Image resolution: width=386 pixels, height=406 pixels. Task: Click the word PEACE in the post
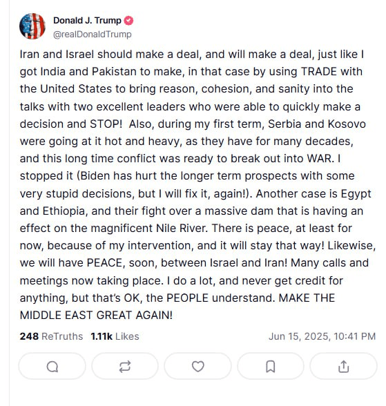coord(104,263)
